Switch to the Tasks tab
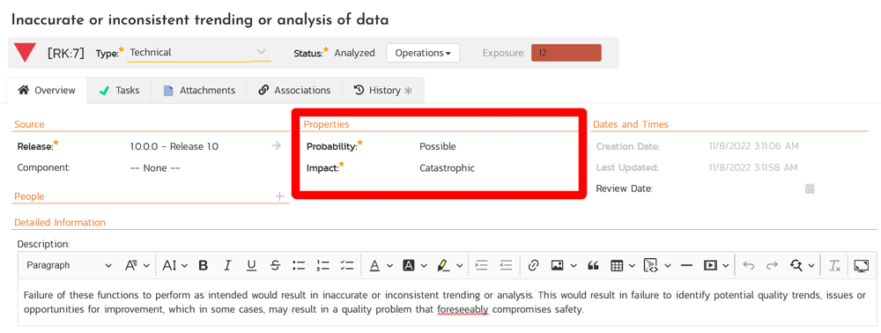The height and width of the screenshot is (333, 881). pyautogui.click(x=119, y=91)
